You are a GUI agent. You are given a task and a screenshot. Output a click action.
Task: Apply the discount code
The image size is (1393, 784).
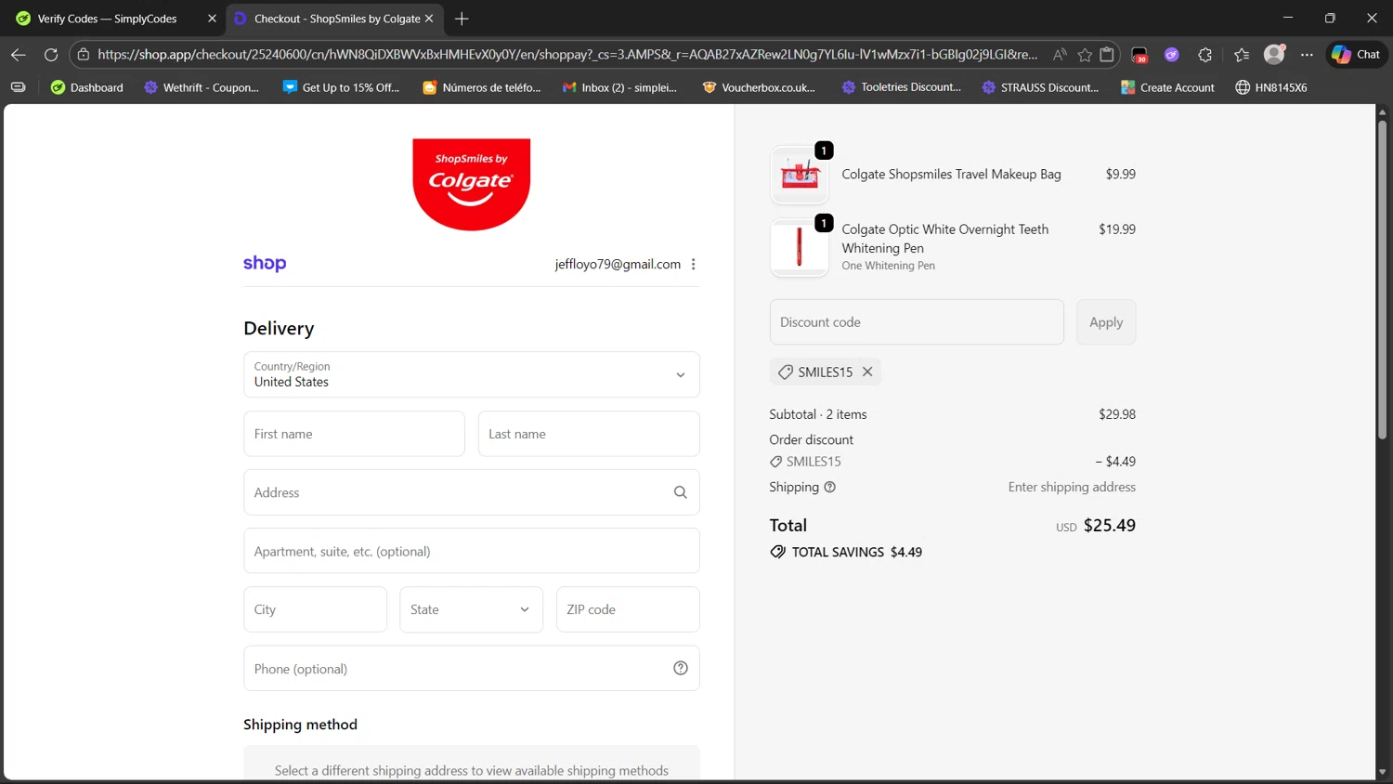point(1106,322)
